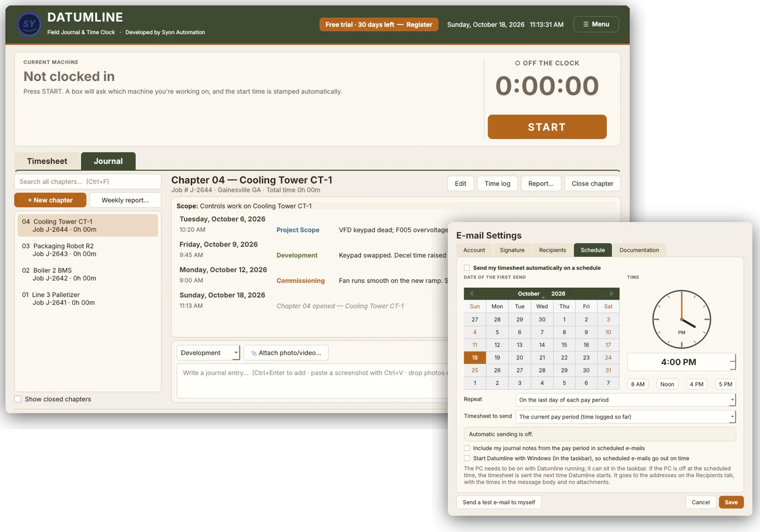Viewport: 760px width, 532px height.
Task: Focus the Search all chapters box
Action: pos(88,182)
